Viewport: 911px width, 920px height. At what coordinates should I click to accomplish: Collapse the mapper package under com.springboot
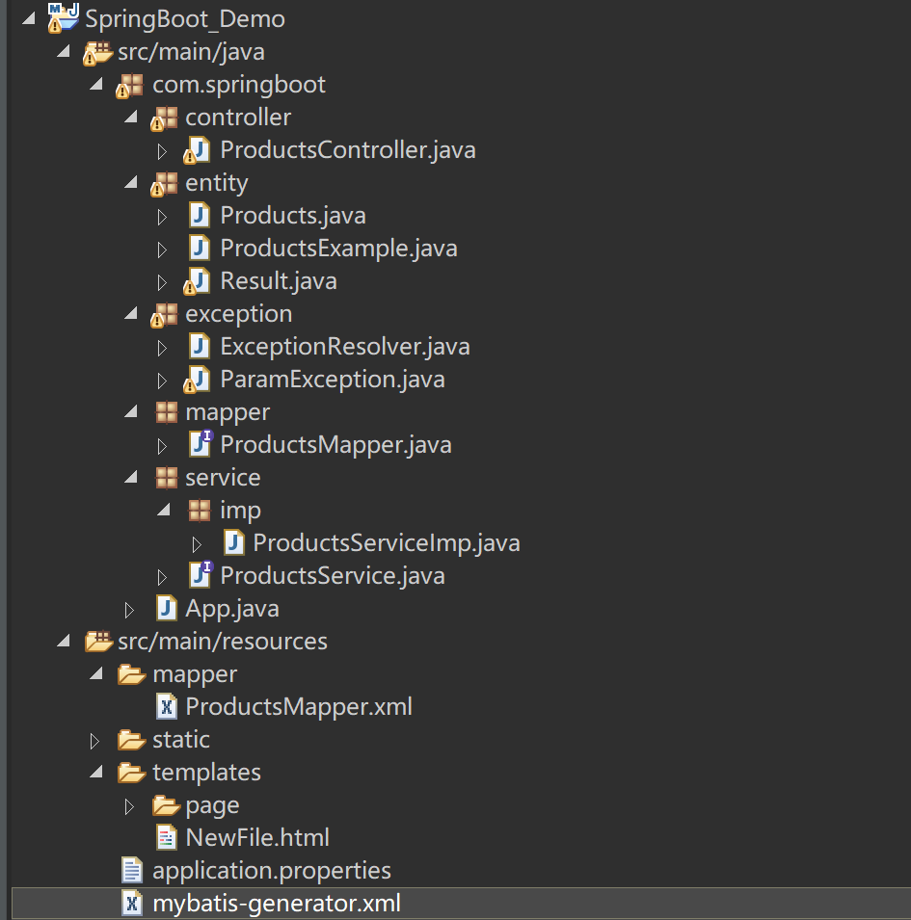coord(131,411)
